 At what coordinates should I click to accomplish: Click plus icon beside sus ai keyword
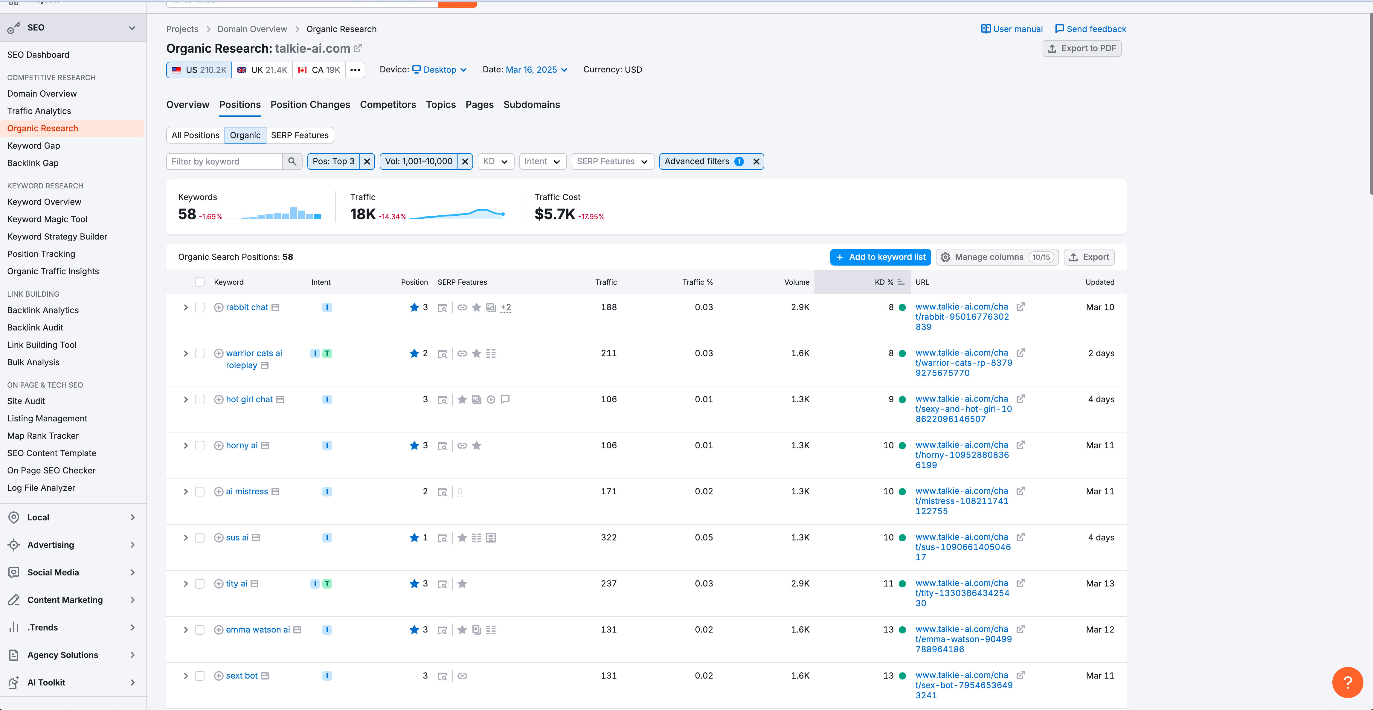pyautogui.click(x=219, y=538)
